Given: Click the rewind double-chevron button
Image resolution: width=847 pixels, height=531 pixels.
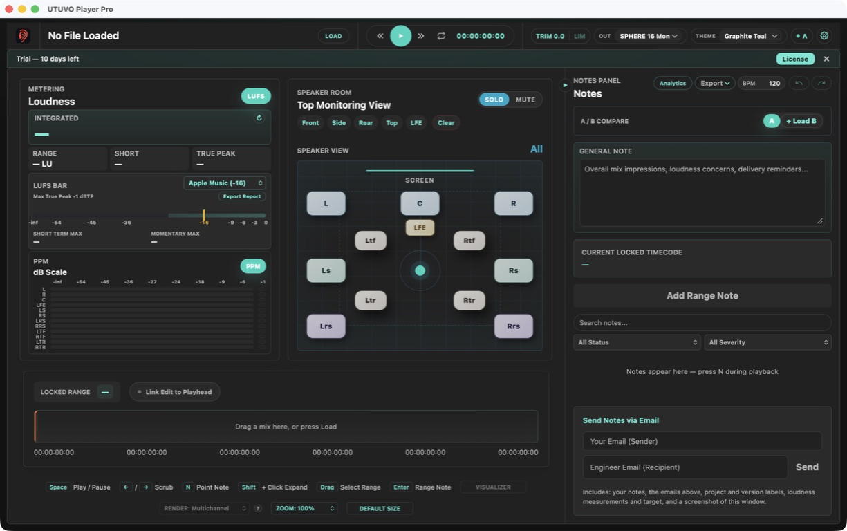Looking at the screenshot, I should pos(380,36).
